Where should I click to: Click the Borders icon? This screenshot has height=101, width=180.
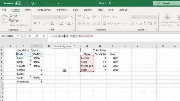tap(53, 23)
